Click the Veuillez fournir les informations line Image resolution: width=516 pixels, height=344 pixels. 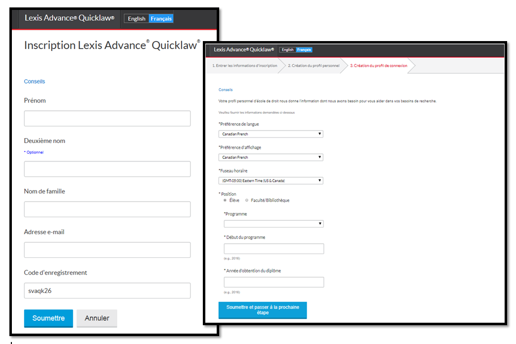pyautogui.click(x=257, y=112)
